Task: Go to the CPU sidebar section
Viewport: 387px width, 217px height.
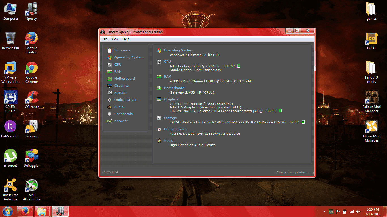Action: pos(118,64)
